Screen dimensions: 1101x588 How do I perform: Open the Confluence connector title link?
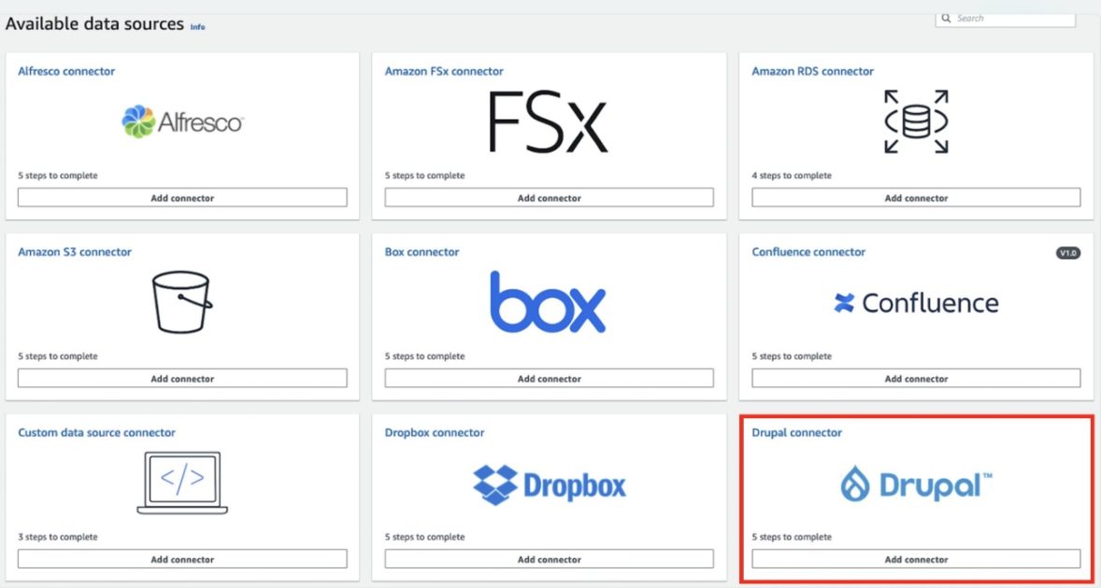point(808,252)
